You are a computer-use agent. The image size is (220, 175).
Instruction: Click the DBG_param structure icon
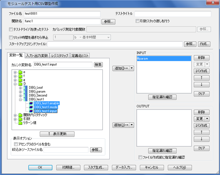tap(25, 92)
